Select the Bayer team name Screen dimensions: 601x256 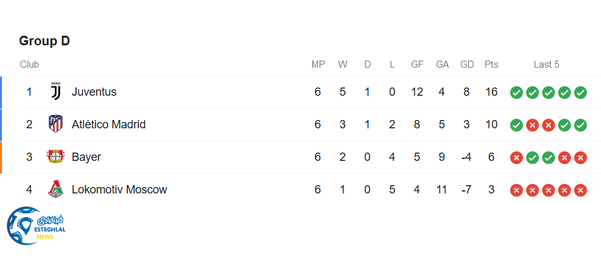pyautogui.click(x=86, y=157)
